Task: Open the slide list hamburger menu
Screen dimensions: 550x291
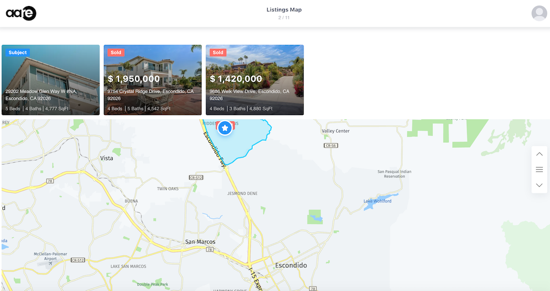Action: coord(539,170)
